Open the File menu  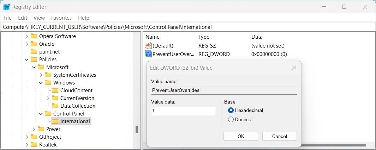(7, 18)
